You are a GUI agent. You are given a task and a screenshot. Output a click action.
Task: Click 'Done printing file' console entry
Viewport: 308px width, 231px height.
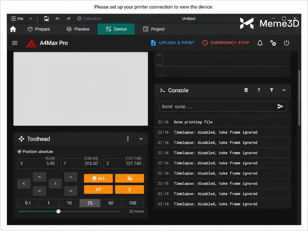[x=223, y=122]
